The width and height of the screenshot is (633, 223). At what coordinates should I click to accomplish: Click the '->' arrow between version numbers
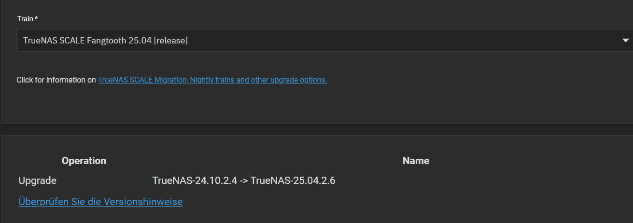tap(244, 181)
